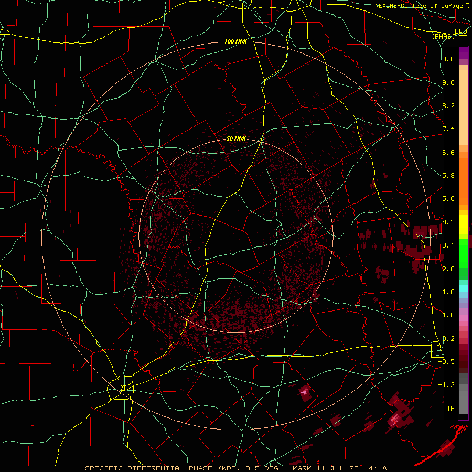Select the 4.2 color scale value
The width and height of the screenshot is (472, 472).
click(448, 222)
